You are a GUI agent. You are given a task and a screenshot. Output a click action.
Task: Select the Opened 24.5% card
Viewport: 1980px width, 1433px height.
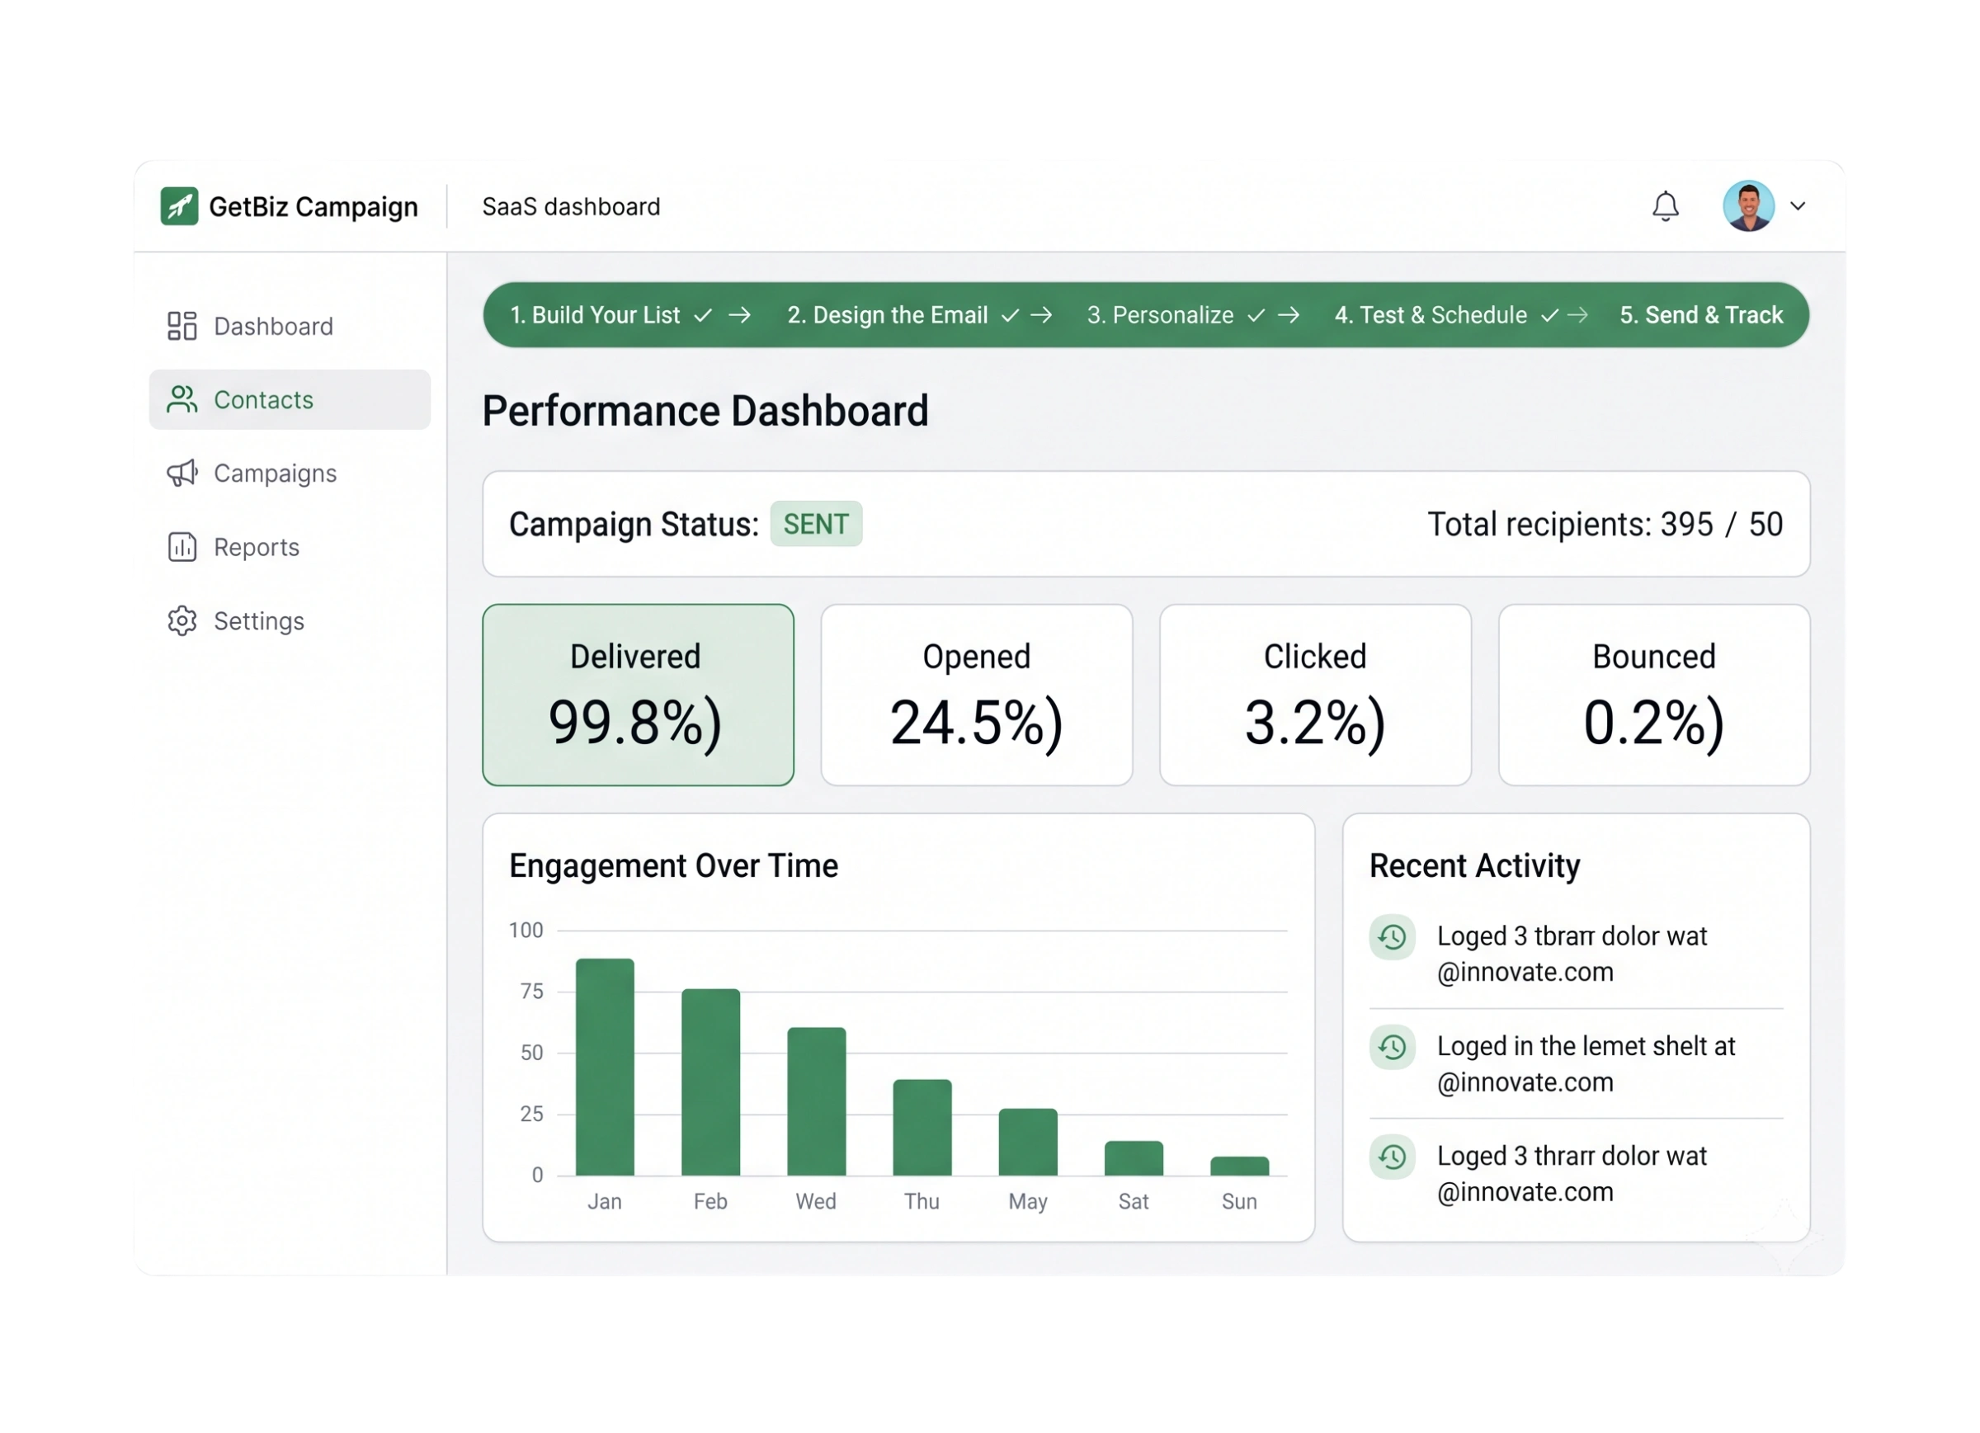pyautogui.click(x=976, y=695)
